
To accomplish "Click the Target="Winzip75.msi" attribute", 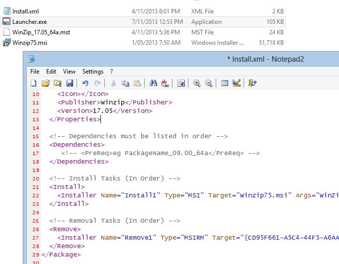I will coord(250,195).
